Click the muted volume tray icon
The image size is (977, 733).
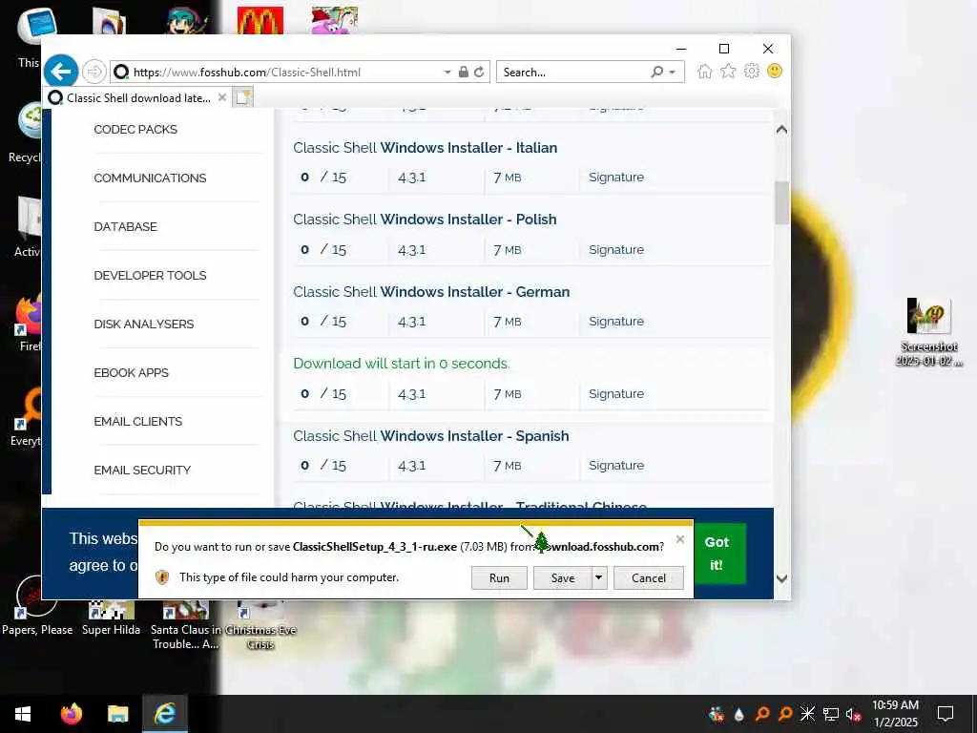(x=854, y=714)
